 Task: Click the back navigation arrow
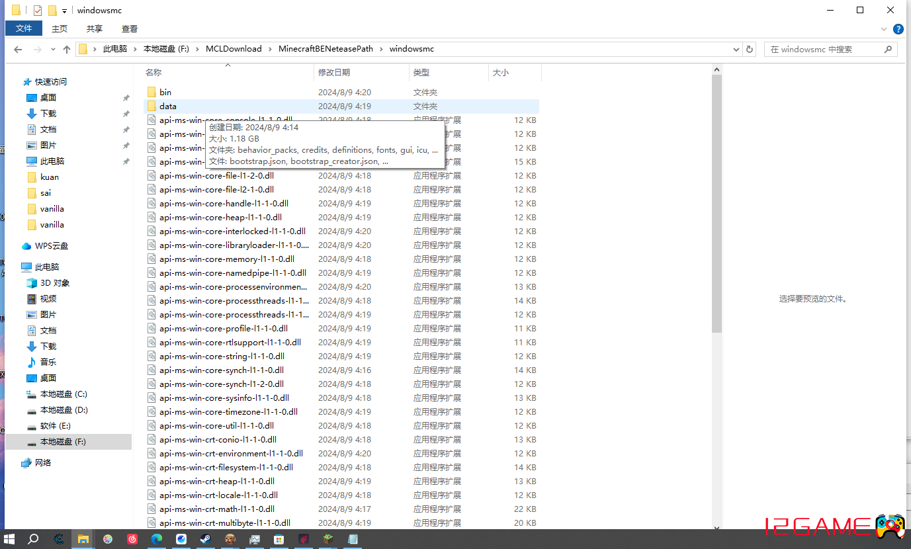(x=18, y=49)
